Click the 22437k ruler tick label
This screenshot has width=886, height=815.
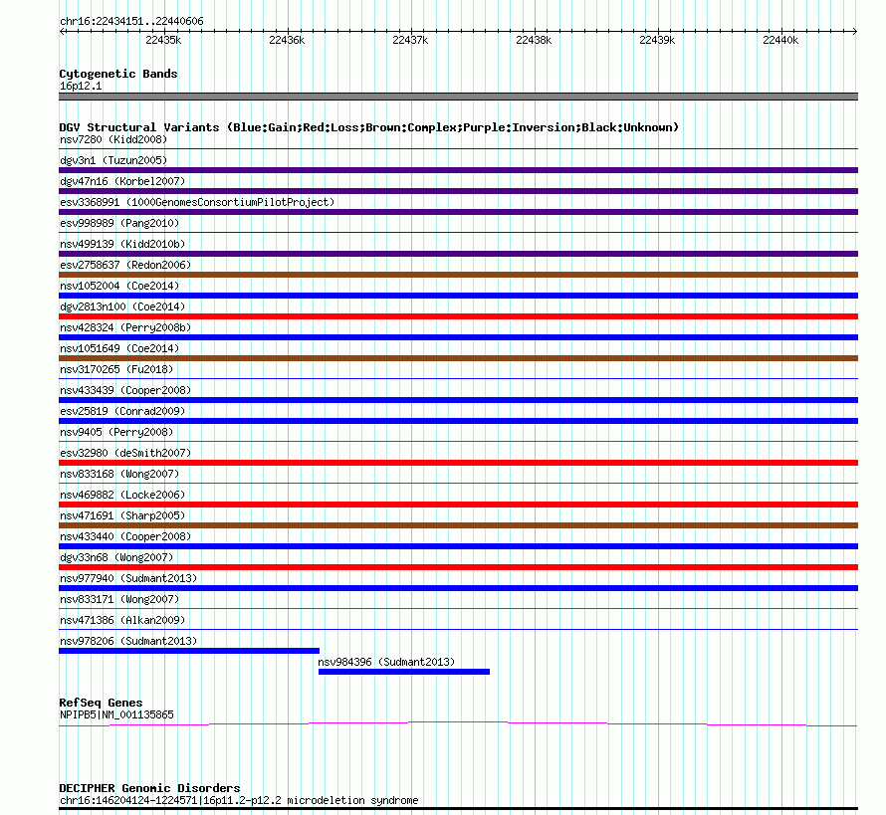410,40
